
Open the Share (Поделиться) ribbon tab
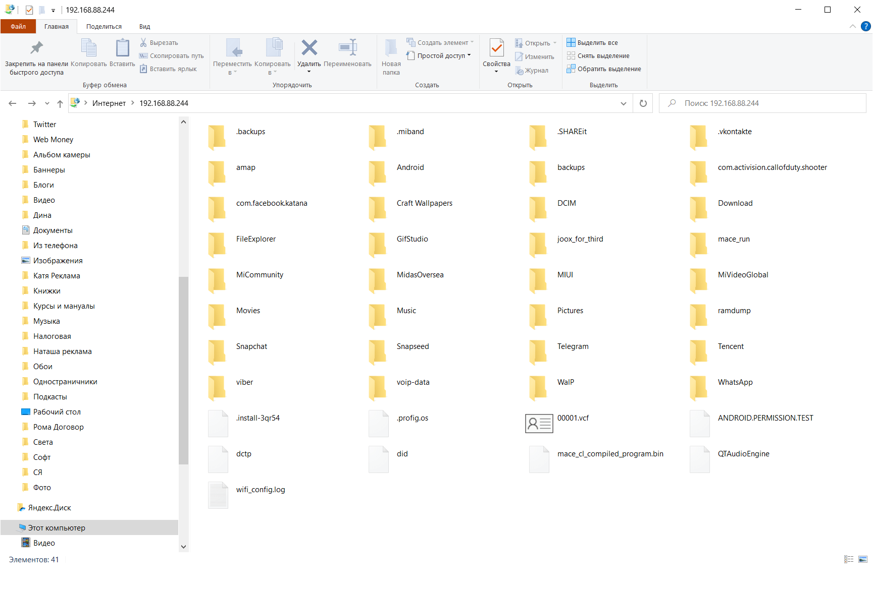(104, 27)
